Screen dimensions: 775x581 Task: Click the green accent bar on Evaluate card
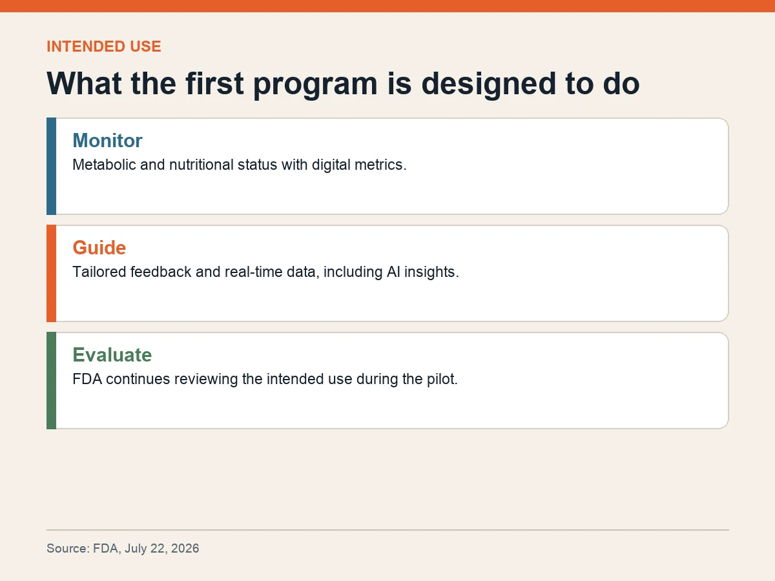51,381
